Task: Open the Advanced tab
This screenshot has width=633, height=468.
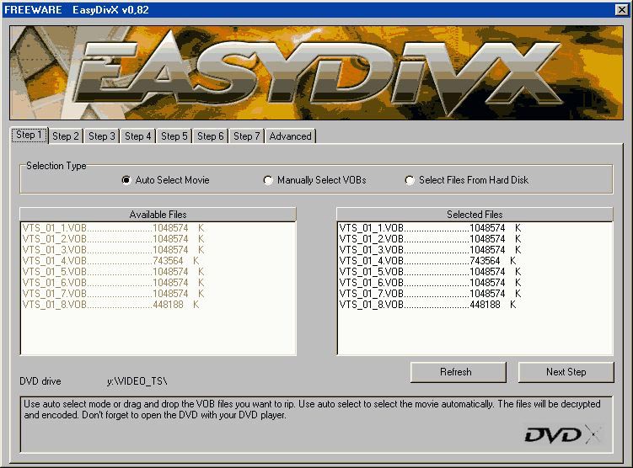Action: pos(290,136)
